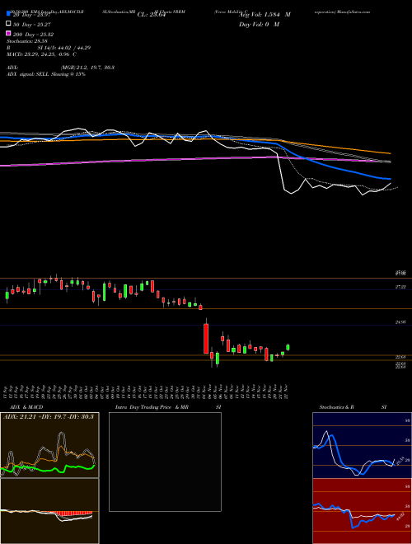This screenshot has height=544, width=412.
Task: Open the empty Intra Day Trading chart box
Action: (x=165, y=462)
